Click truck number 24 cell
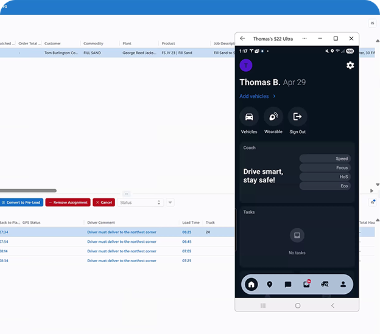 [208, 232]
